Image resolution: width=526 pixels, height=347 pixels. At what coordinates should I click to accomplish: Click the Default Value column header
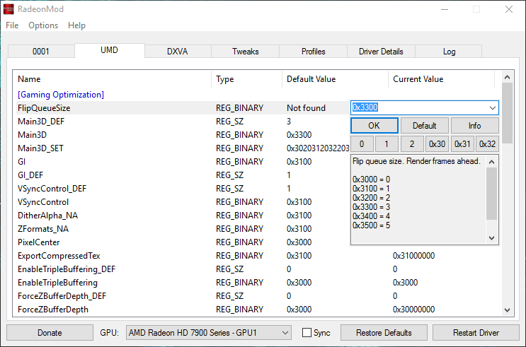335,79
